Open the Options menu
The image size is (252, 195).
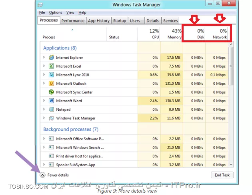[56, 12]
